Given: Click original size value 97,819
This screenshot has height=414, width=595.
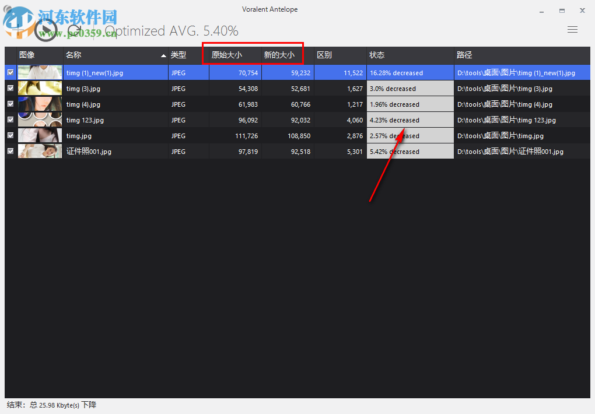Looking at the screenshot, I should (248, 152).
